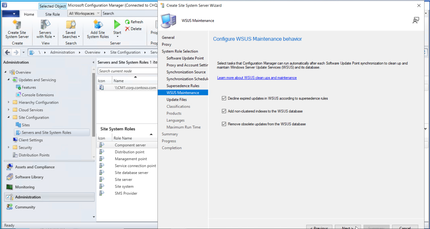Expand the Hierarchy Configuration node
Screen dimensions: 430x229
click(x=9, y=102)
